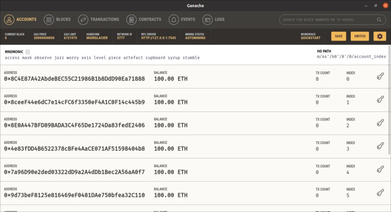The height and width of the screenshot is (212, 391).
Task: Click the accounts list vertical scrollbar
Action: (389, 100)
